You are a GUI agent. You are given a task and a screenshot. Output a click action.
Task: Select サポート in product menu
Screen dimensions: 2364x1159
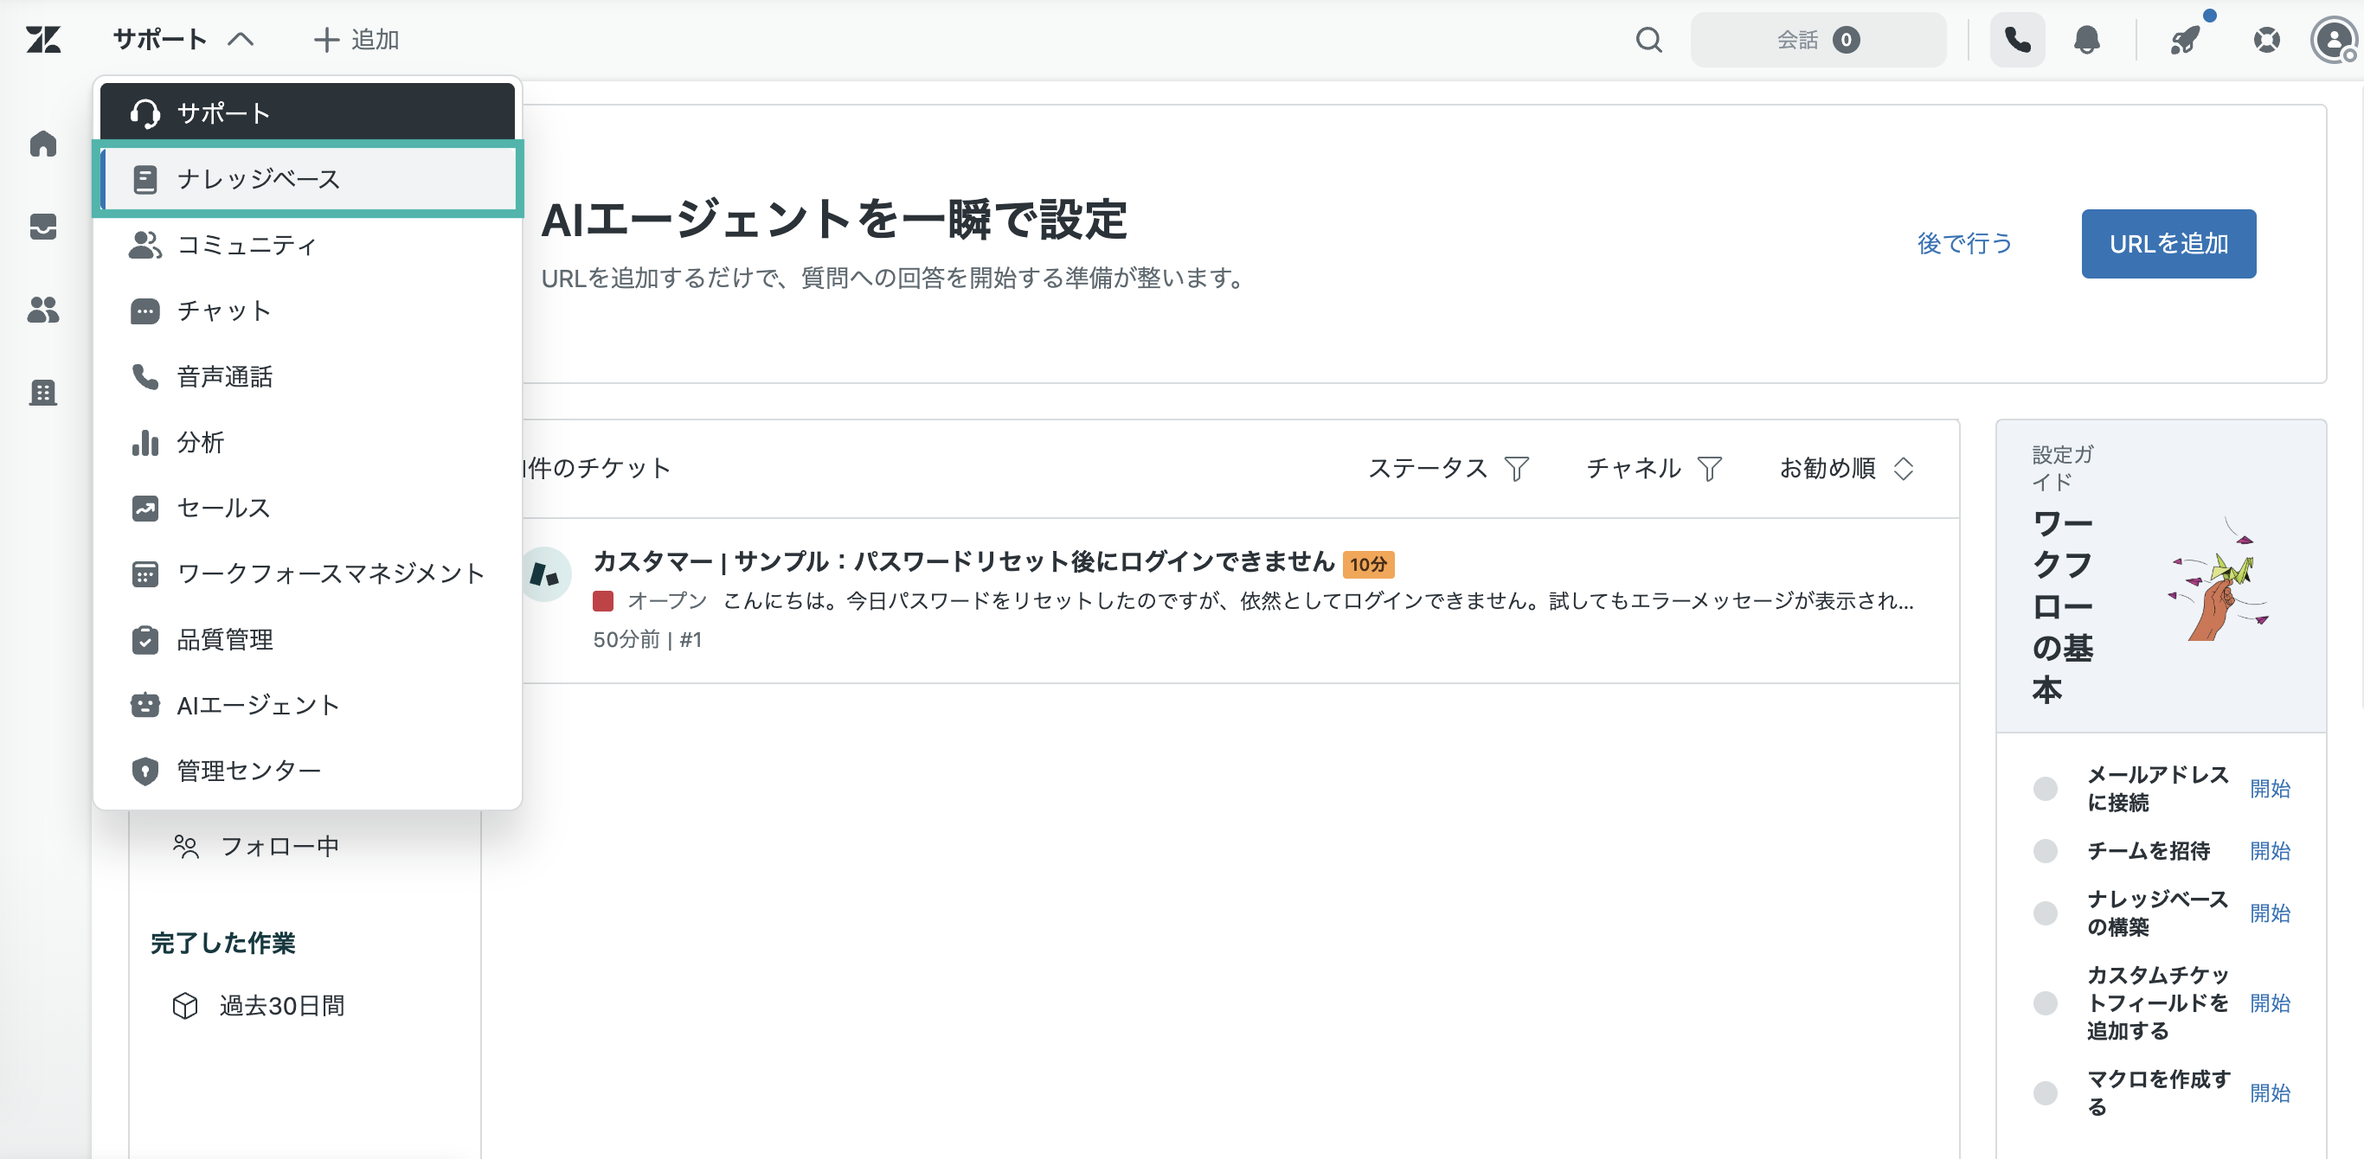click(x=307, y=112)
